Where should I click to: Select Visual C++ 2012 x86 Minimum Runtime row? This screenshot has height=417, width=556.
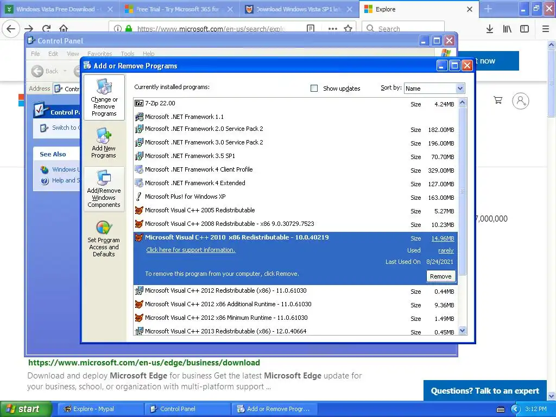tap(295, 318)
